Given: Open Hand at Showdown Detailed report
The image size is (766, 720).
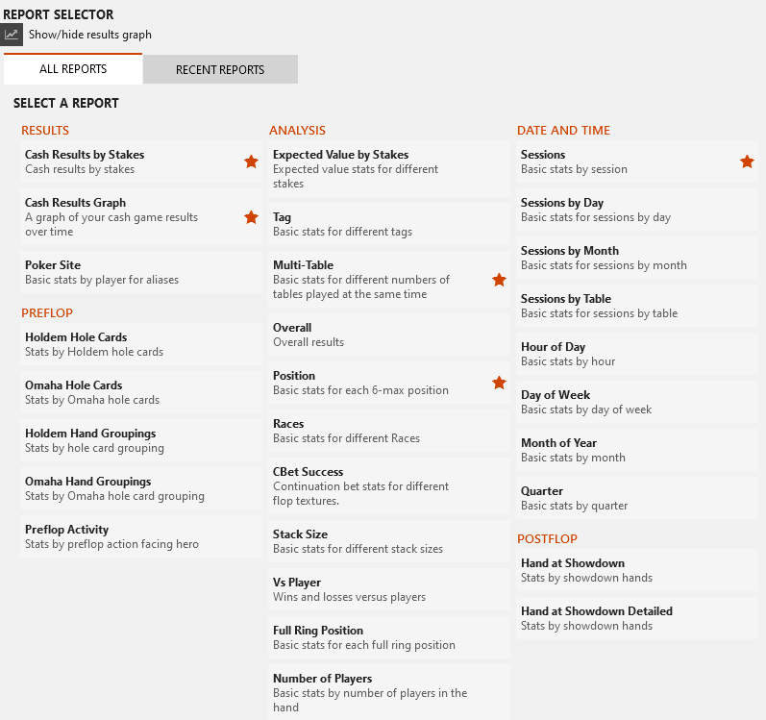Looking at the screenshot, I should [637, 618].
